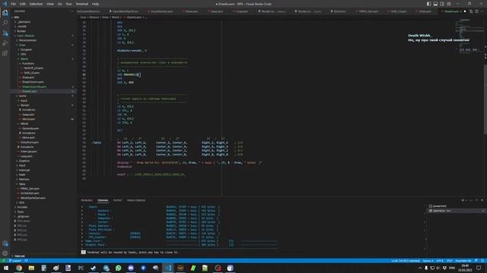Expand the Memory folder
Viewport: 487px width, 273px height.
pos(24,180)
